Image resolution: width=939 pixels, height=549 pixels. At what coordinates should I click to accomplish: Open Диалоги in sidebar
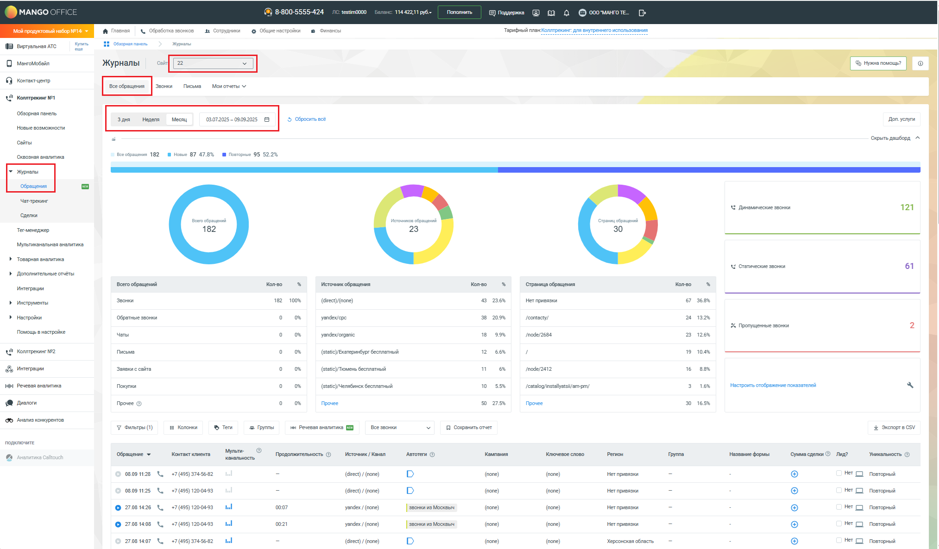[x=27, y=403]
